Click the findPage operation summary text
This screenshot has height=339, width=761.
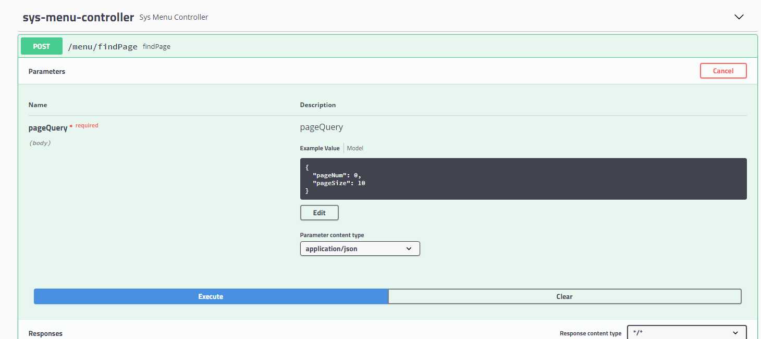(156, 47)
